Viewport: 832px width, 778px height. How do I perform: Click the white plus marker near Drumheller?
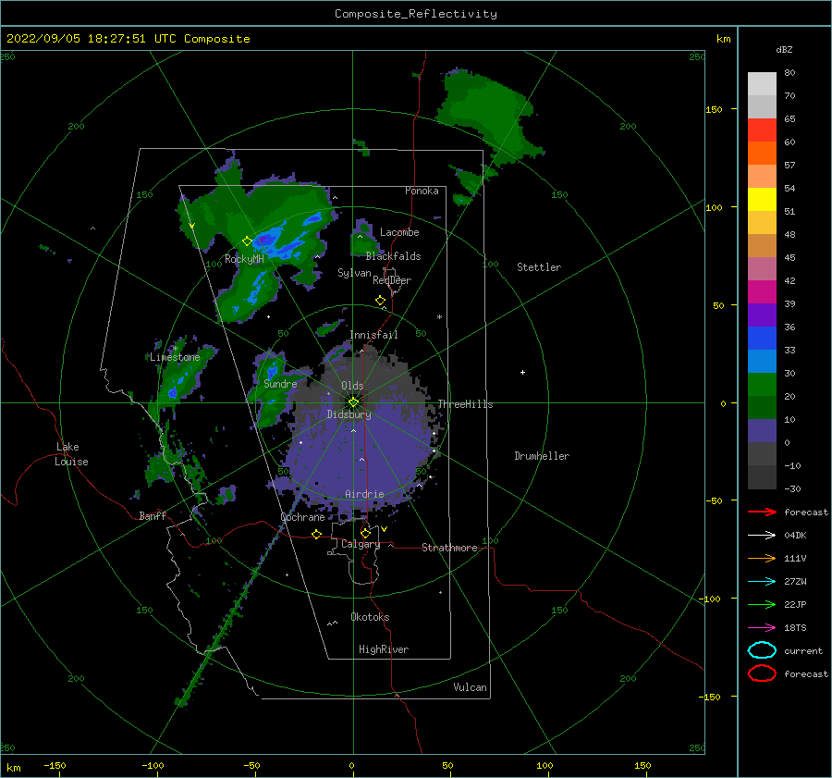[522, 372]
